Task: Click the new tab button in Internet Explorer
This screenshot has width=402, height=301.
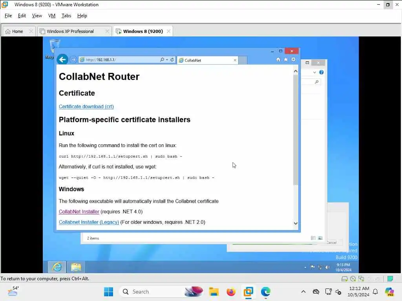Action: (243, 60)
